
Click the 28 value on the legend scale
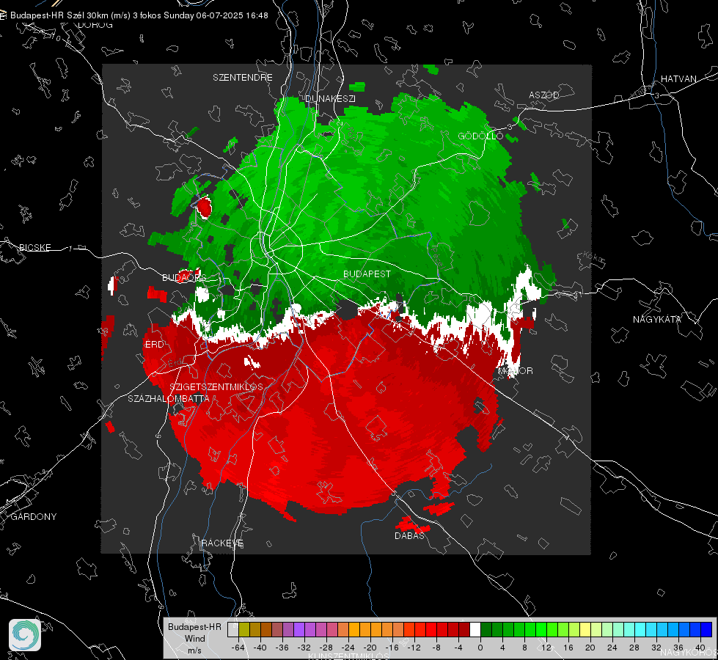click(634, 648)
